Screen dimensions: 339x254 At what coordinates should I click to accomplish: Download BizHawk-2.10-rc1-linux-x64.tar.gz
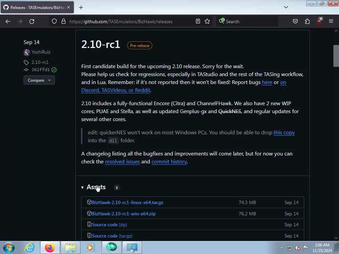tap(127, 202)
